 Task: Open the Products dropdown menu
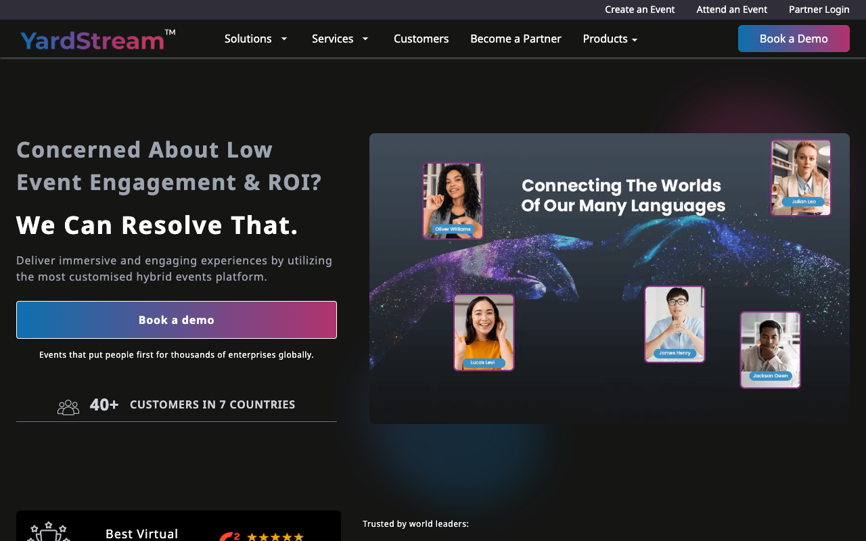point(610,39)
